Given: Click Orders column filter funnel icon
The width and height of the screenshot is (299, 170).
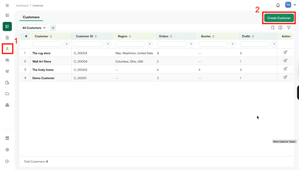Looking at the screenshot, I should tap(191, 44).
